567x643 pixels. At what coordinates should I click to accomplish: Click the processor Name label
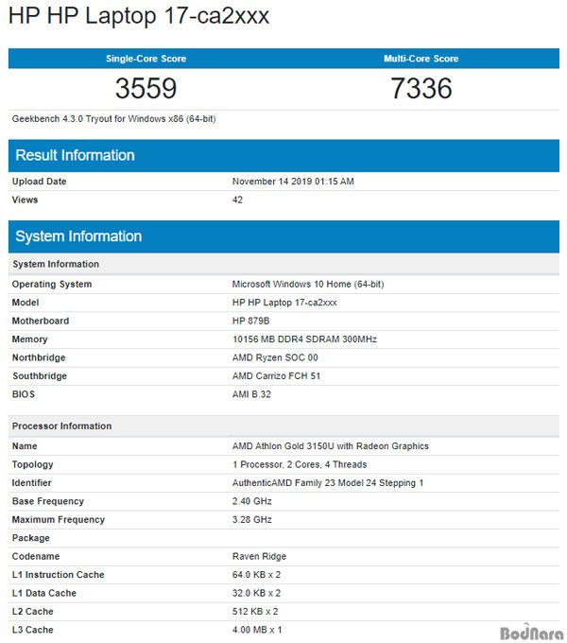[25, 446]
